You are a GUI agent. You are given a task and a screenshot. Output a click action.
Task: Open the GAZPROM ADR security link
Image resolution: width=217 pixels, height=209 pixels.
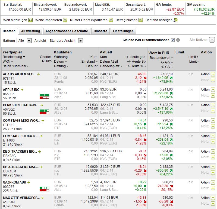tap(14, 182)
